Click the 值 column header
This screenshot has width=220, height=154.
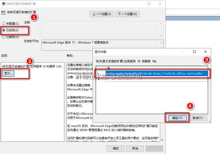[156, 68]
